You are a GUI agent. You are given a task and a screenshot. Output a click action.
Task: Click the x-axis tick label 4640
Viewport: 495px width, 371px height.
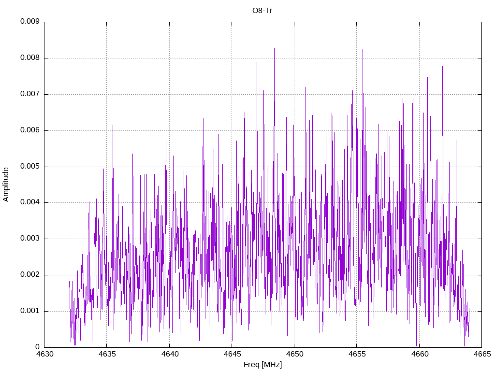[170, 354]
